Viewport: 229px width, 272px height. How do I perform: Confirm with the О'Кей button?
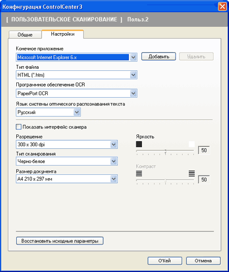point(165,261)
